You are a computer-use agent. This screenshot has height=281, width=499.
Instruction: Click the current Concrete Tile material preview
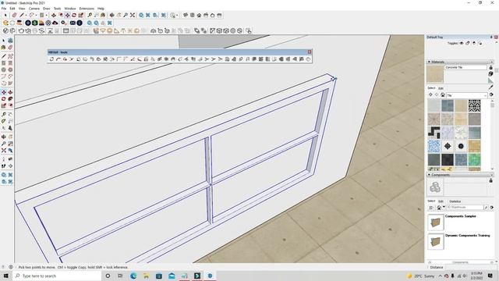[x=435, y=74]
